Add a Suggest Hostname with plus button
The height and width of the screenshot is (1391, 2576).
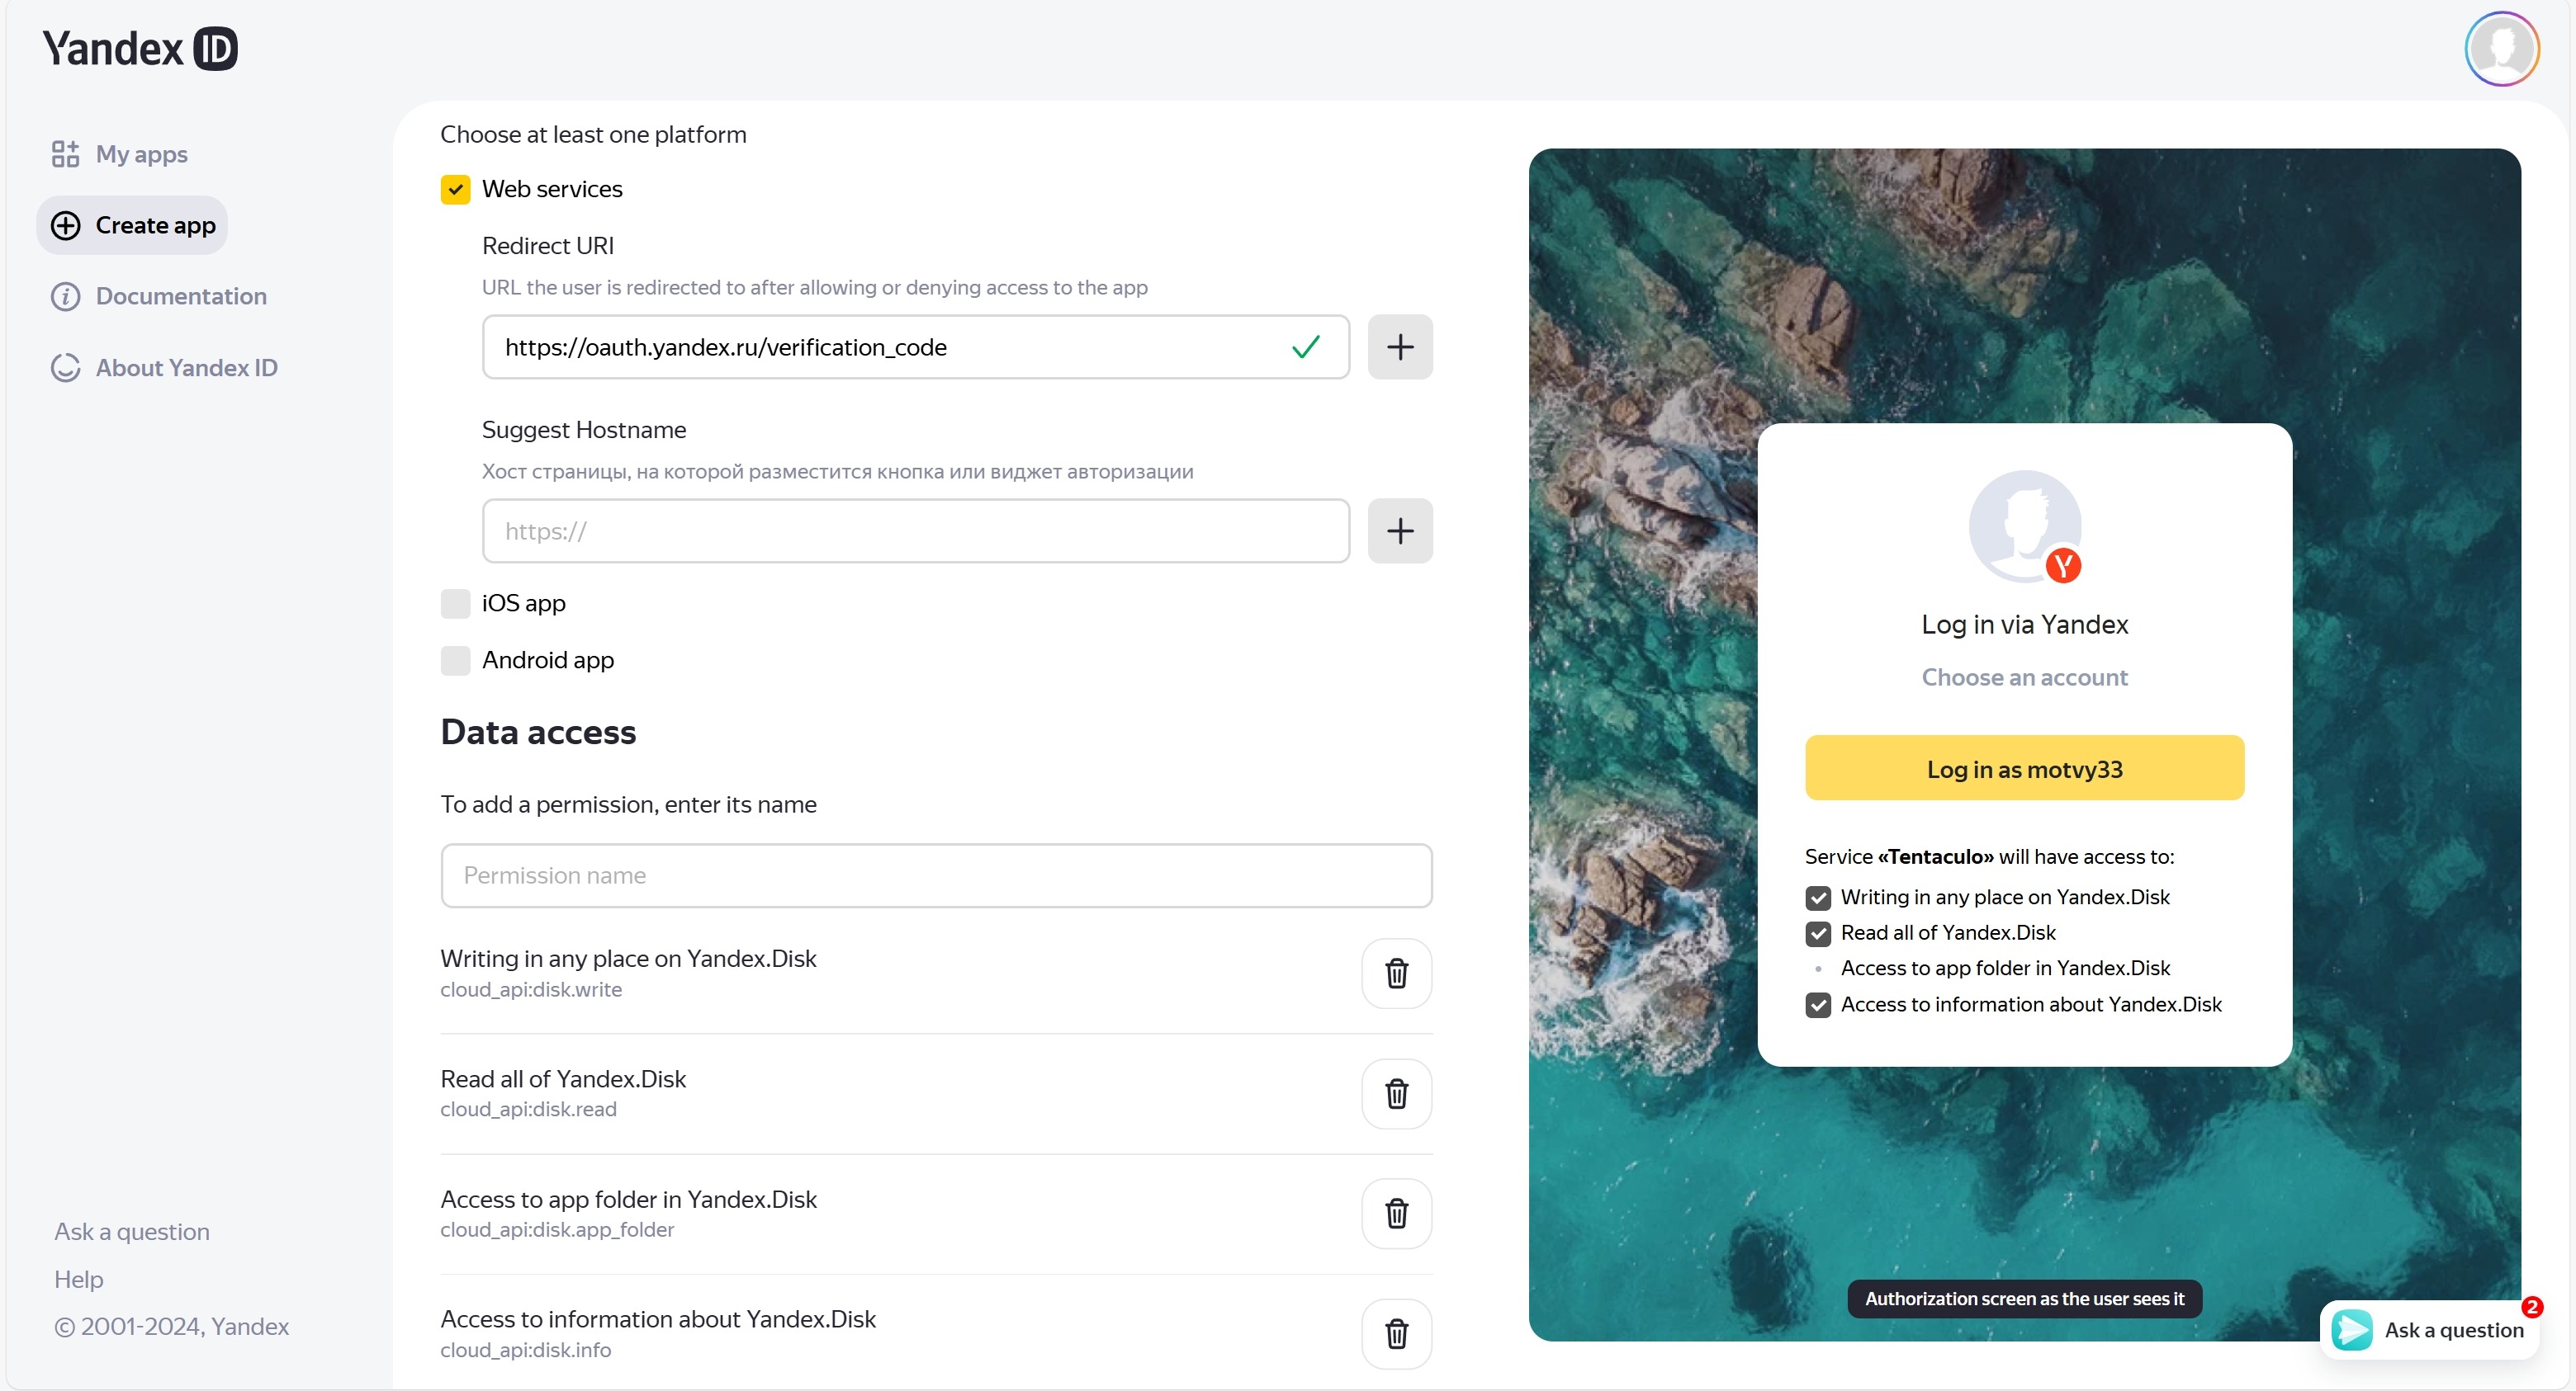(1400, 530)
